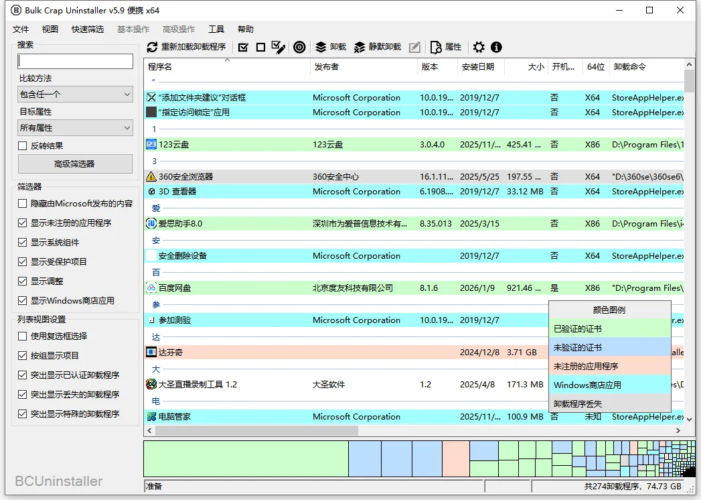This screenshot has height=500, width=701.
Task: Toggle 显示Windows商店应用 checkbox
Action: coord(22,300)
